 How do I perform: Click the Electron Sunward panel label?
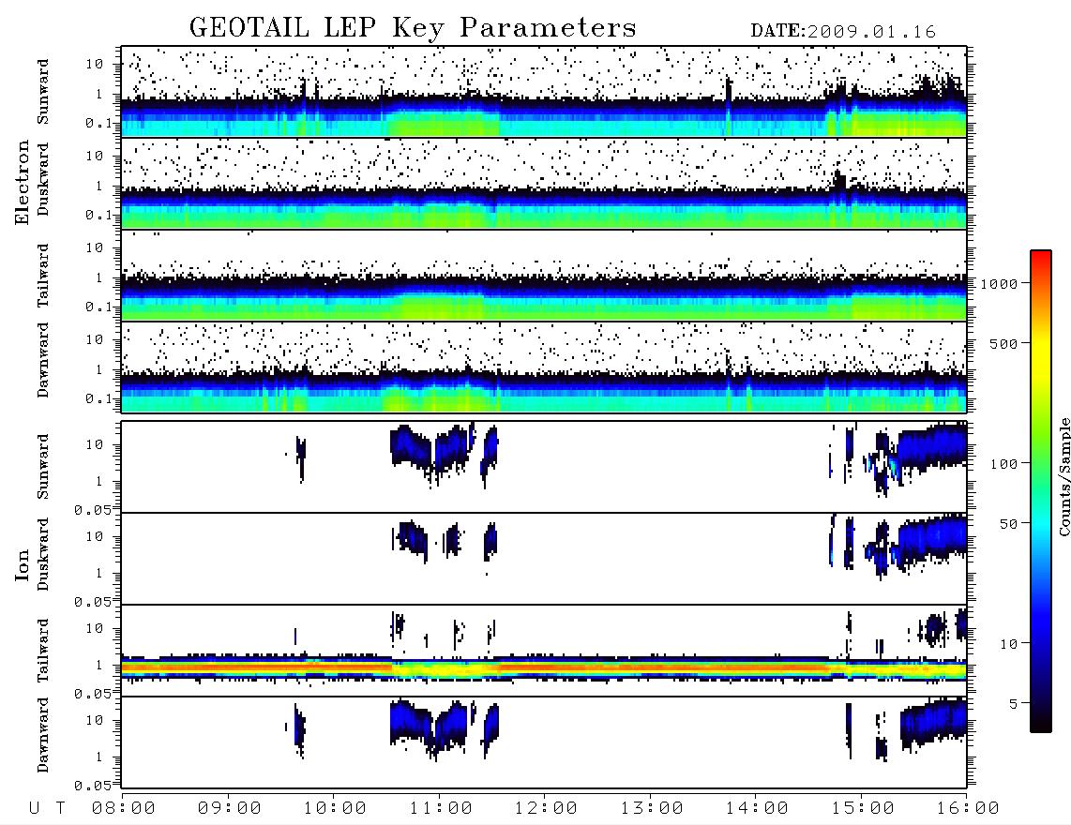[43, 92]
